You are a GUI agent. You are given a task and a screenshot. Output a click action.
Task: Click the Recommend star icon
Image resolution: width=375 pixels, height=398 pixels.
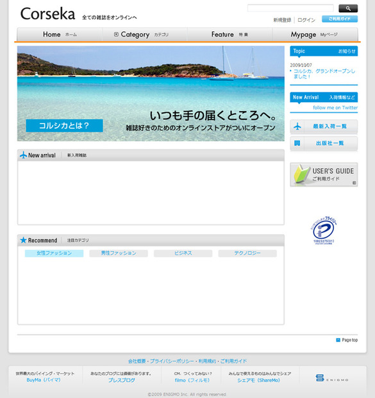click(23, 240)
